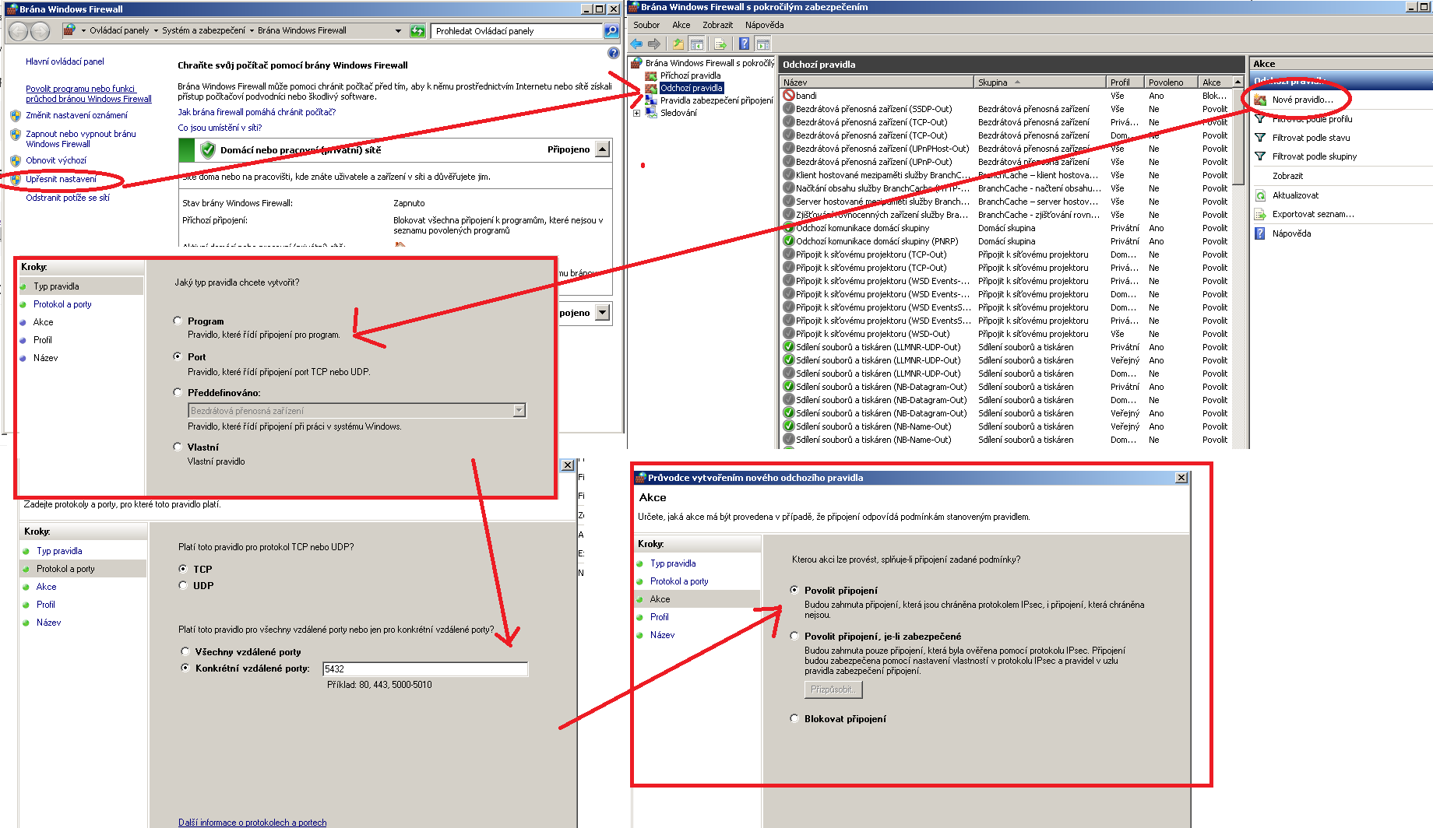Sort rules by the Název column header
The image size is (1433, 828).
[x=877, y=82]
